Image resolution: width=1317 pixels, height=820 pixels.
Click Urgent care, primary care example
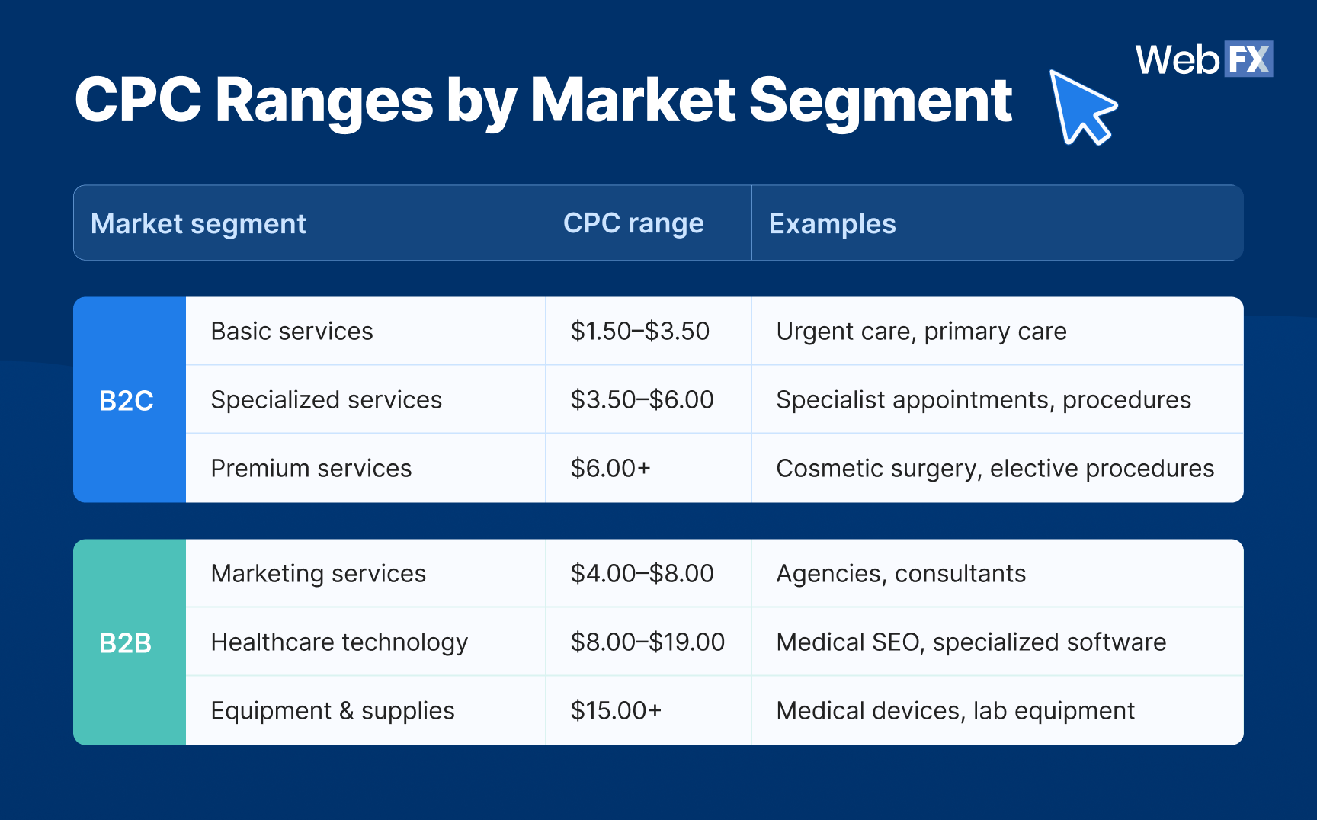[921, 332]
